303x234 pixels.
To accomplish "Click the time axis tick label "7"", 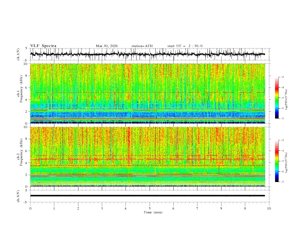I will pos(197,208).
